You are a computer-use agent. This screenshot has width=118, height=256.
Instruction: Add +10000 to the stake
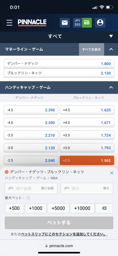(x=82, y=208)
